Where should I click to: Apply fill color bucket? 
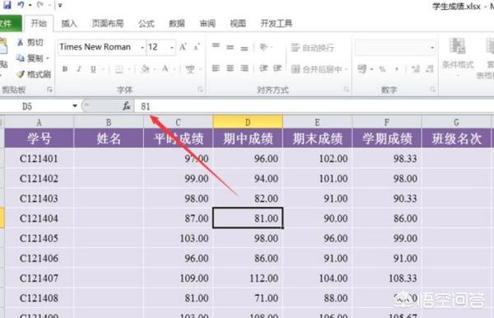145,68
